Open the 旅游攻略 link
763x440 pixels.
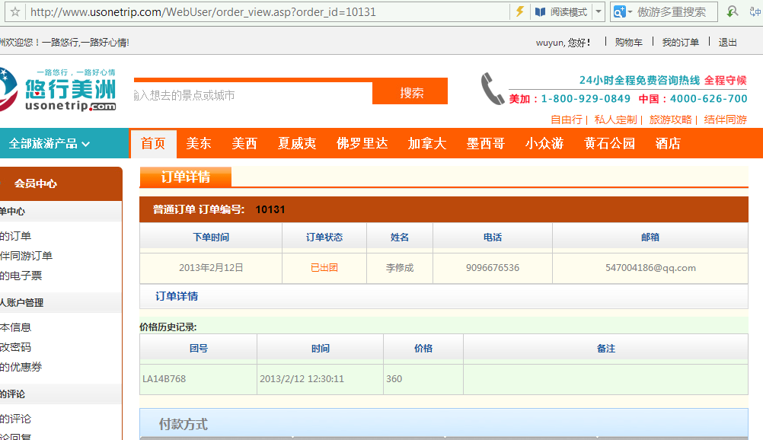pos(671,120)
